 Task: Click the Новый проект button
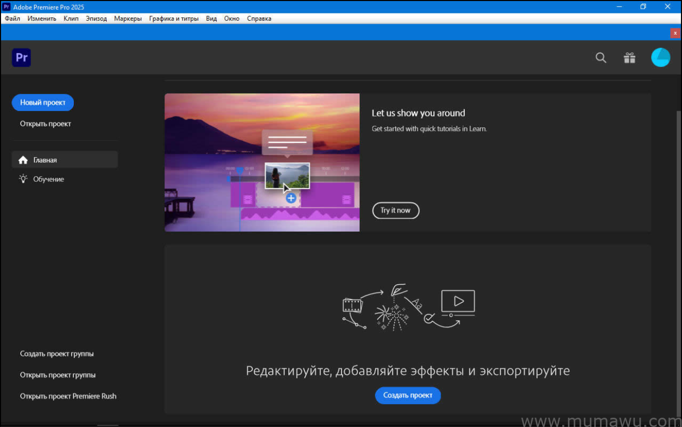pyautogui.click(x=42, y=102)
